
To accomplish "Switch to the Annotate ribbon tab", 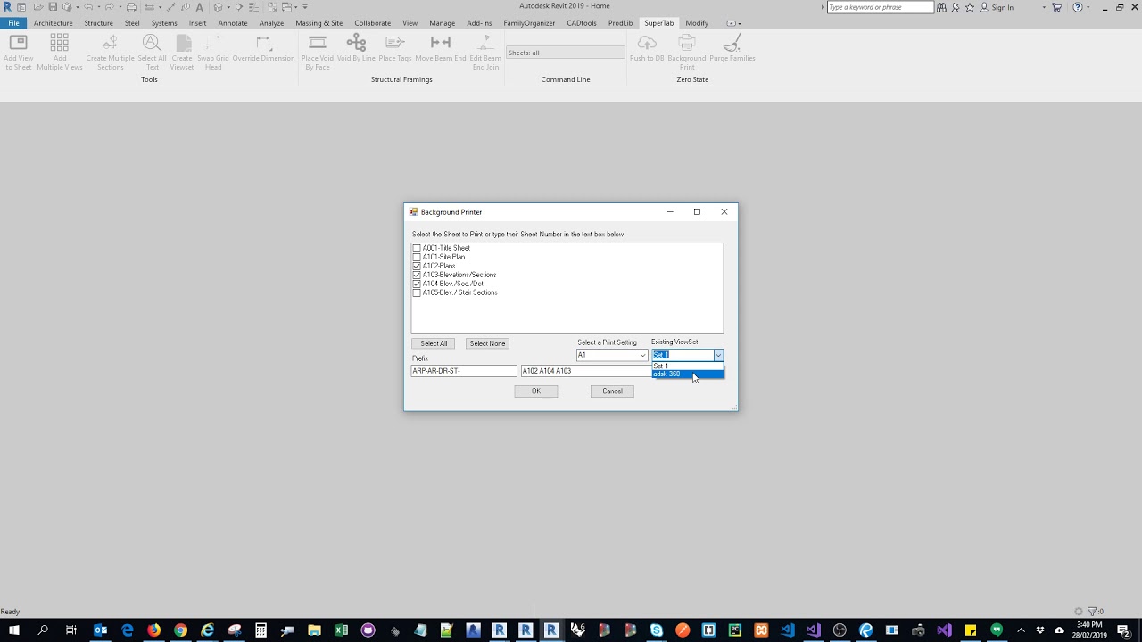I will [x=233, y=23].
